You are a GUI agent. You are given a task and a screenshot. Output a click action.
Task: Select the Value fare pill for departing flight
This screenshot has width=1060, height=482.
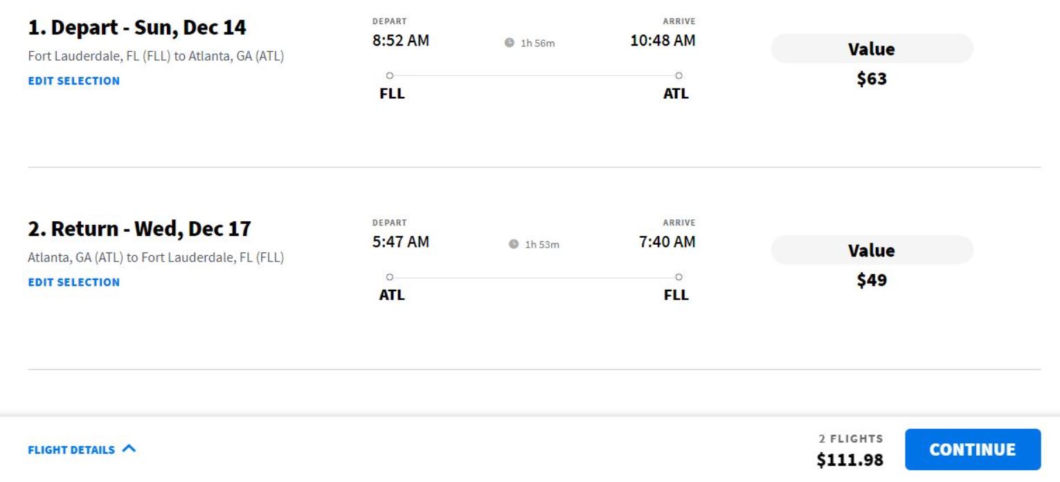coord(872,49)
